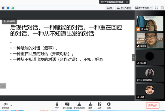Open the meeting info icon
The height and width of the screenshot is (111, 165).
pyautogui.click(x=3, y=8)
